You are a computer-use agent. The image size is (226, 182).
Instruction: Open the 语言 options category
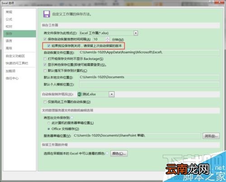click(9, 41)
